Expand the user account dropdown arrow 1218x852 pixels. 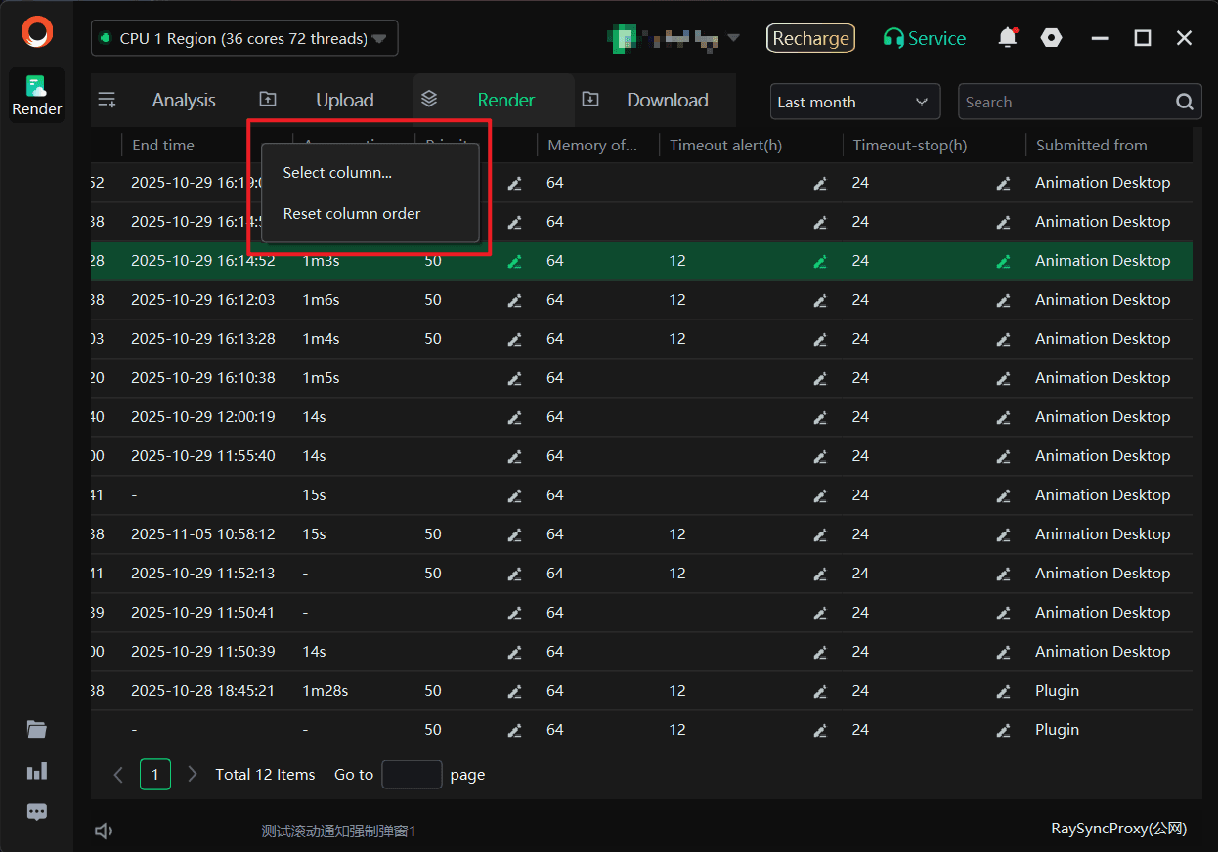[733, 38]
